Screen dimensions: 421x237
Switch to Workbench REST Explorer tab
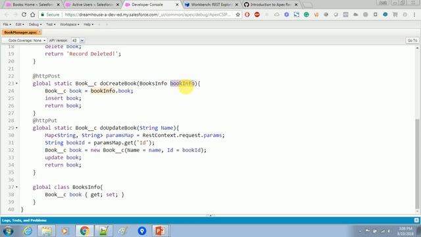(211, 5)
